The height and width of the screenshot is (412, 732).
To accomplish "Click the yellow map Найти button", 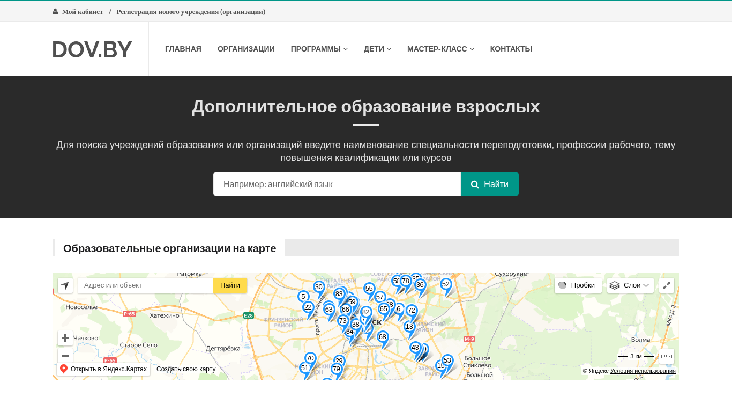I will tap(230, 285).
